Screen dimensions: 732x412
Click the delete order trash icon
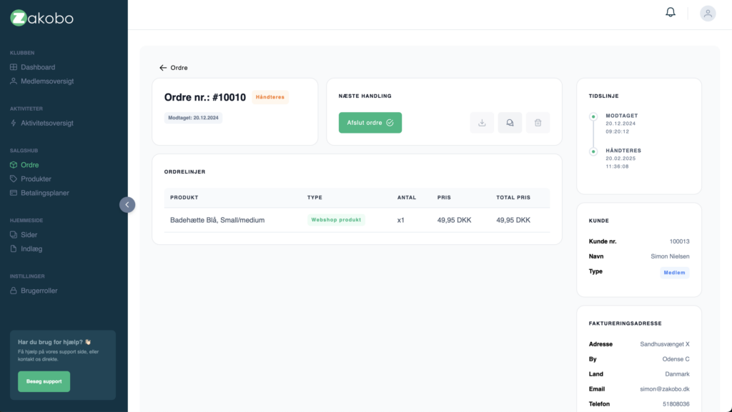click(x=538, y=123)
